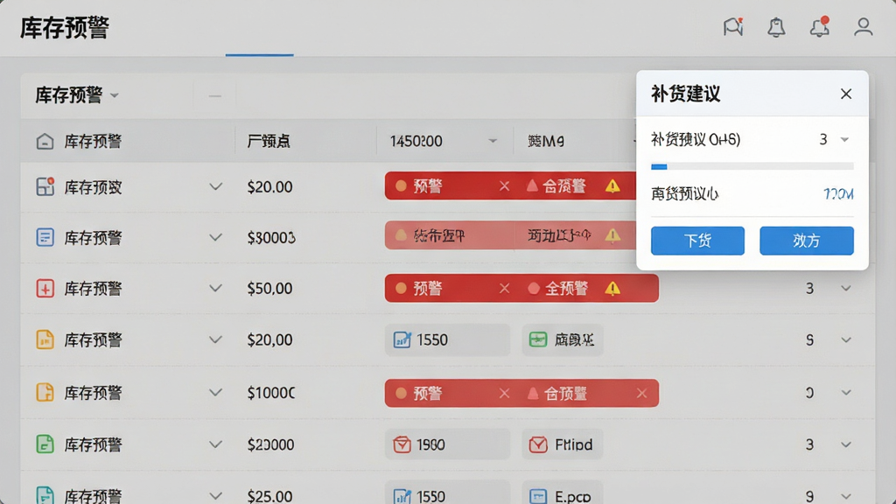
Task: Open right-side chevron in $20,00 row
Action: [846, 339]
